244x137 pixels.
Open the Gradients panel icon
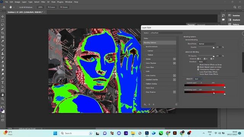coord(230,20)
